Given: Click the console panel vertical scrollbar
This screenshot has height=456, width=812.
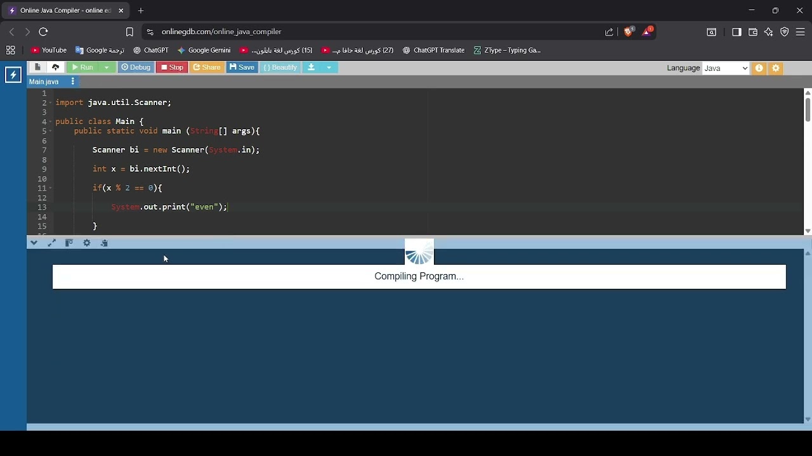Looking at the screenshot, I should pos(808,336).
